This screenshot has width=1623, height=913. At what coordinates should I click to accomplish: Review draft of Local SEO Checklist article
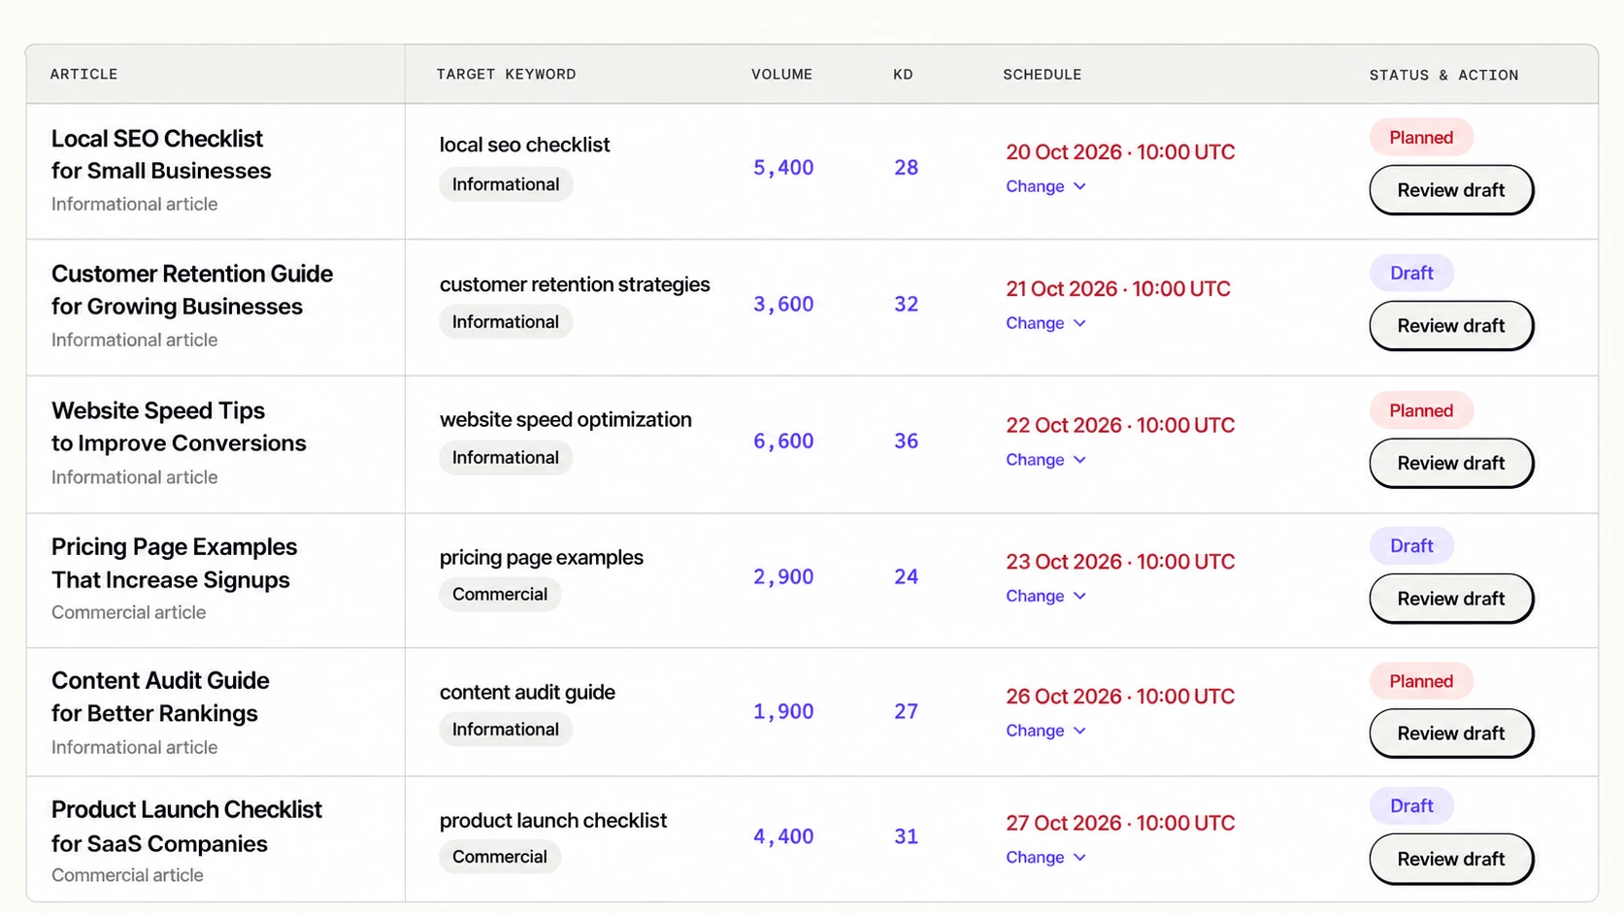[x=1451, y=190]
